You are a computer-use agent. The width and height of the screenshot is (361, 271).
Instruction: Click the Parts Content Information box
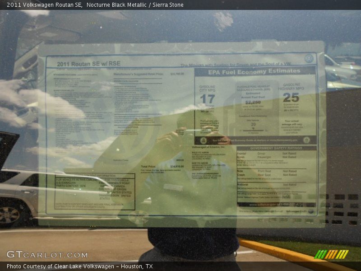[x=95, y=192]
